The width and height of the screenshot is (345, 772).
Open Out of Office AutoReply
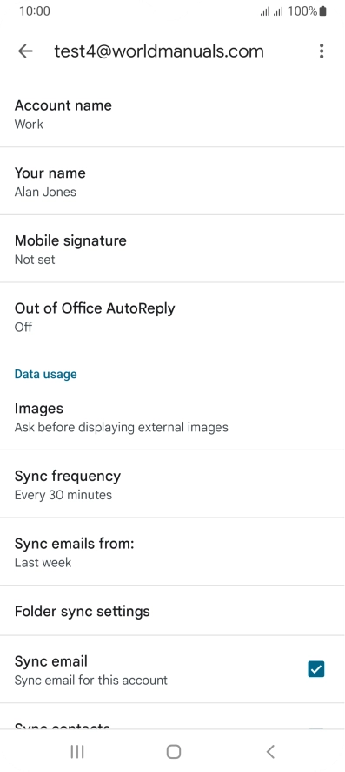(x=172, y=316)
